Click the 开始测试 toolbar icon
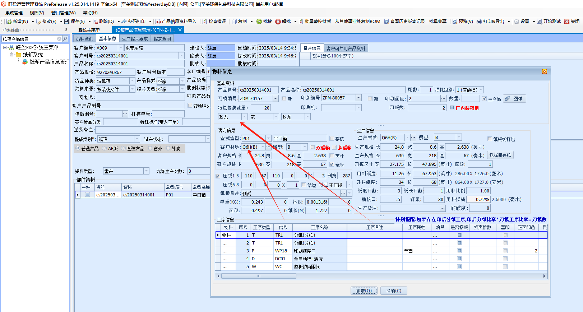Viewport: 583px width, 312px height. pos(540,22)
